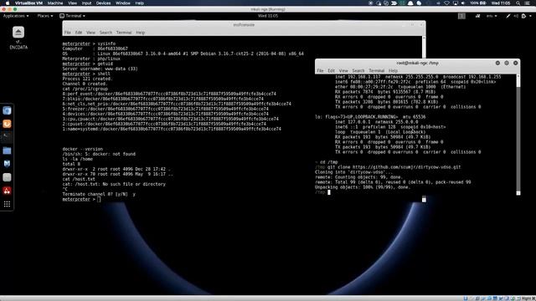Click the "cat /proc/1/cgroup" command line
The width and height of the screenshot is (536, 301).
coord(85,89)
